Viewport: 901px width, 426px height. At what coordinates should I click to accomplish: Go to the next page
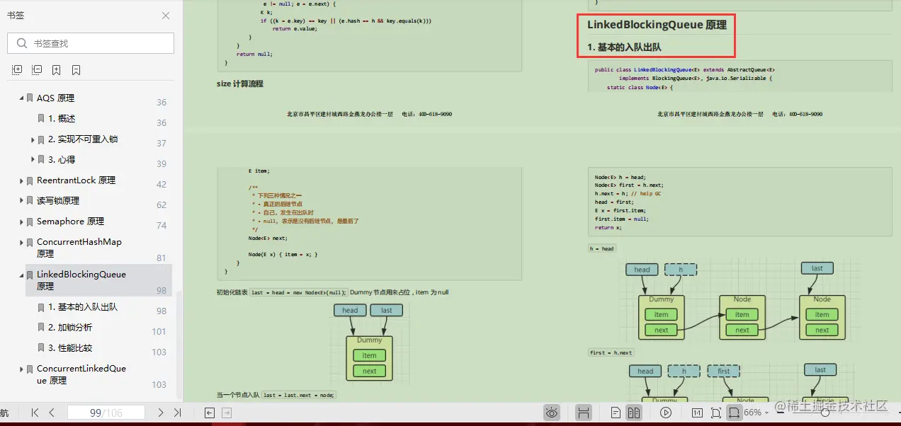[160, 413]
